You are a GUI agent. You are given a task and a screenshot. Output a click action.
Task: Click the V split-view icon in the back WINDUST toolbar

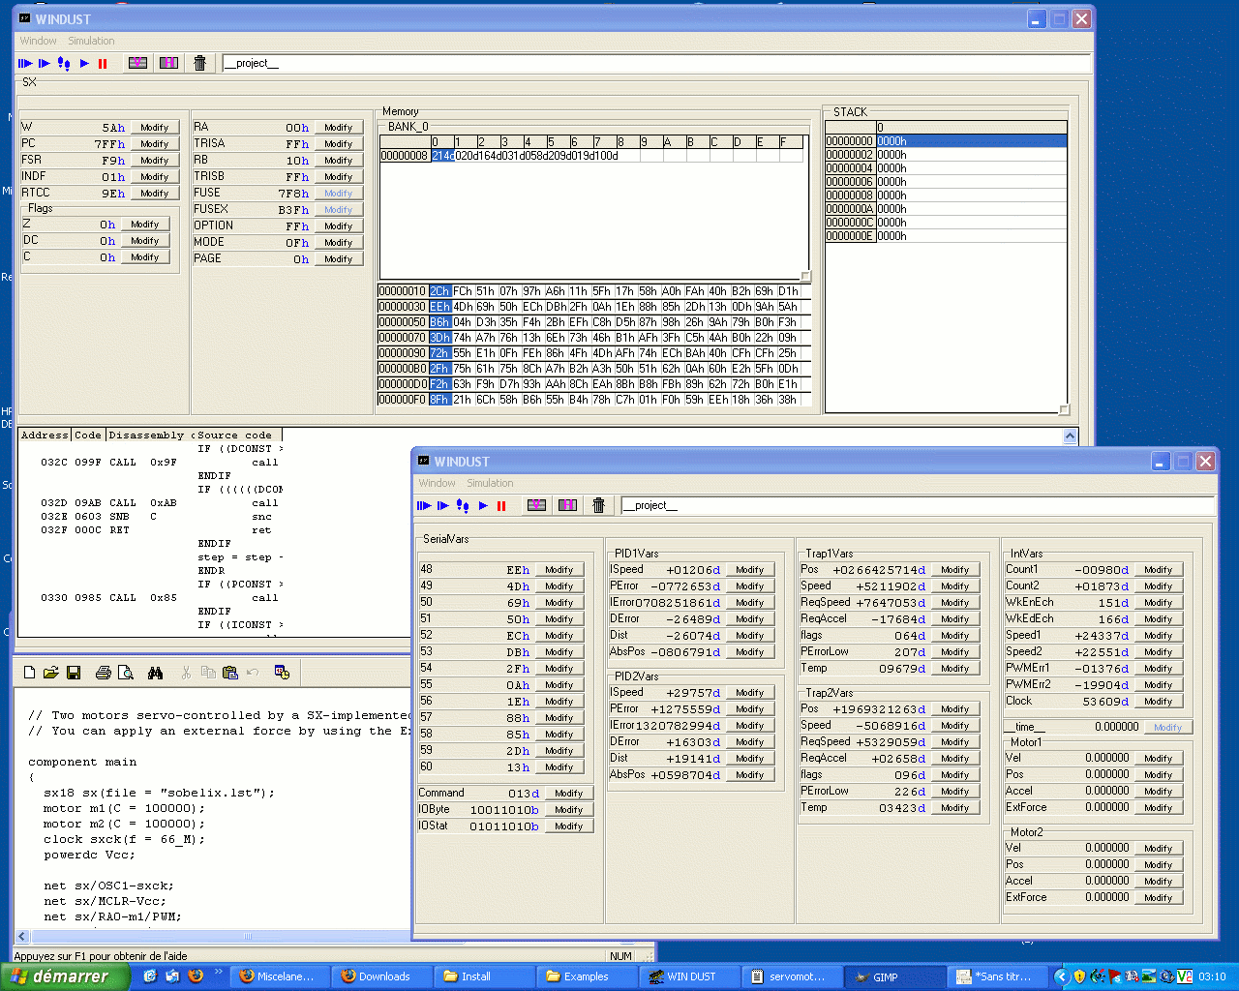click(x=137, y=63)
